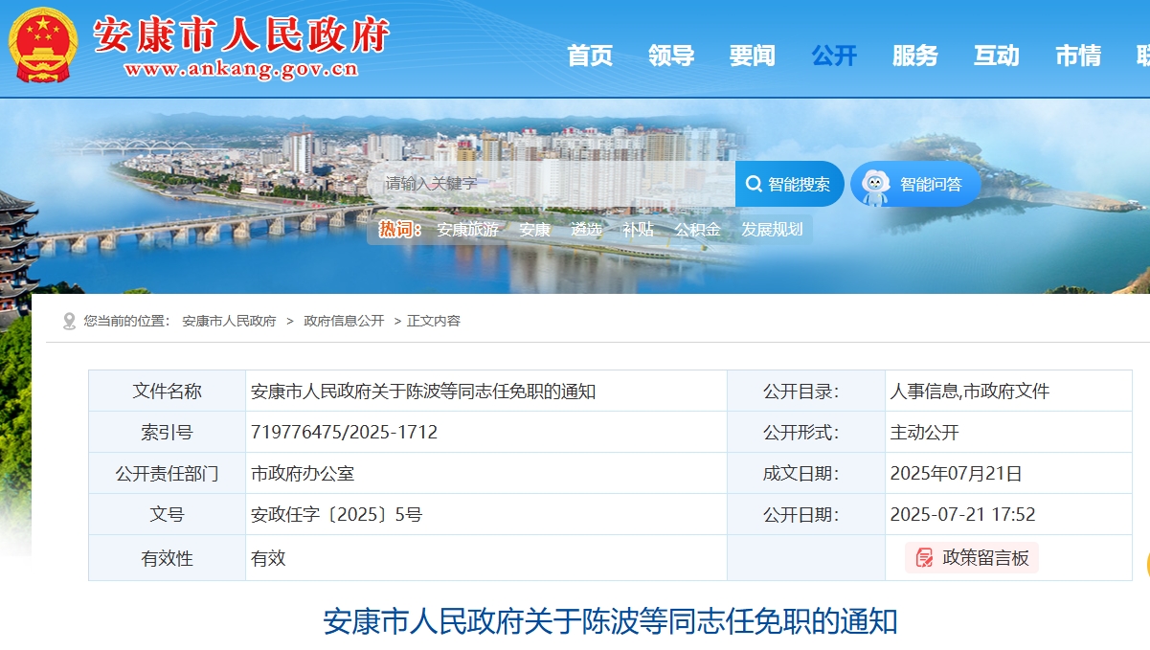The height and width of the screenshot is (650, 1150).
Task: Click the robot mascot icon for 智能问答
Action: coord(874,184)
